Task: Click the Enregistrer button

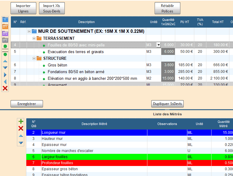Action: (27, 104)
